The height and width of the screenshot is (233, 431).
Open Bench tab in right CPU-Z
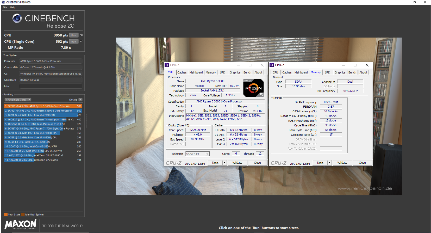(x=352, y=72)
